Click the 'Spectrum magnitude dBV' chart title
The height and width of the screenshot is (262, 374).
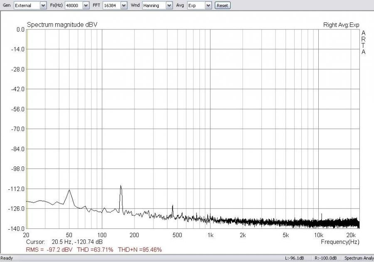tap(62, 24)
